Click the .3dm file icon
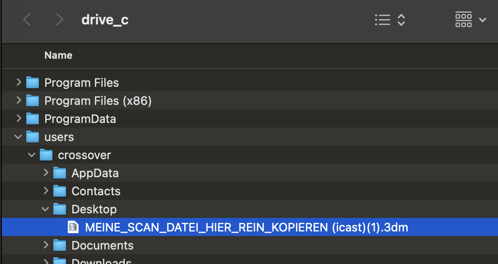Viewport: 498px width, 264px height. click(73, 227)
